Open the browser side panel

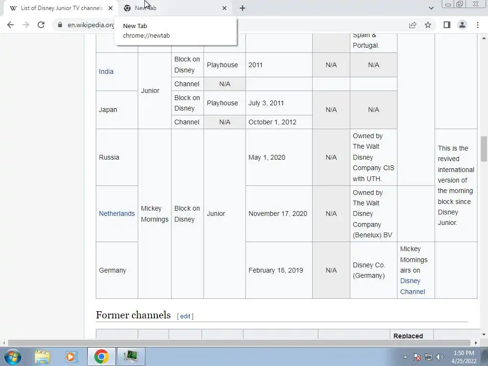click(x=447, y=25)
